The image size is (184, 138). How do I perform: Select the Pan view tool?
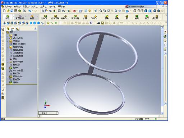coord(120,11)
